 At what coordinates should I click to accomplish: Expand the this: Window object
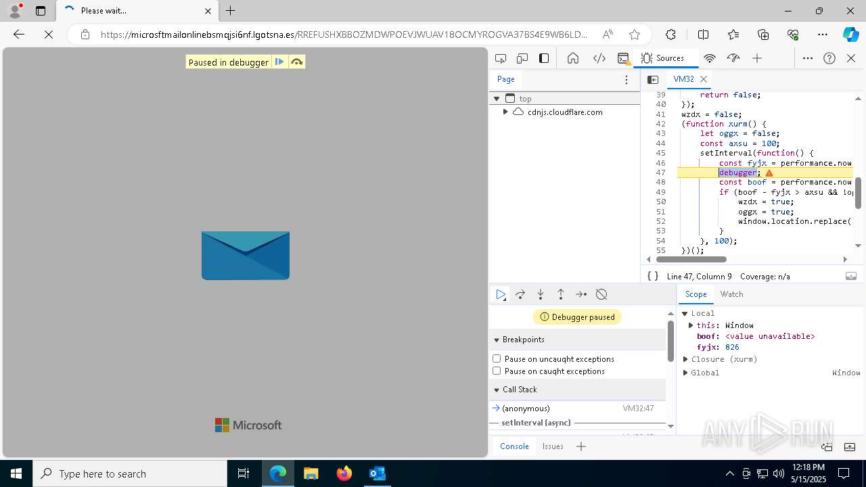point(691,325)
